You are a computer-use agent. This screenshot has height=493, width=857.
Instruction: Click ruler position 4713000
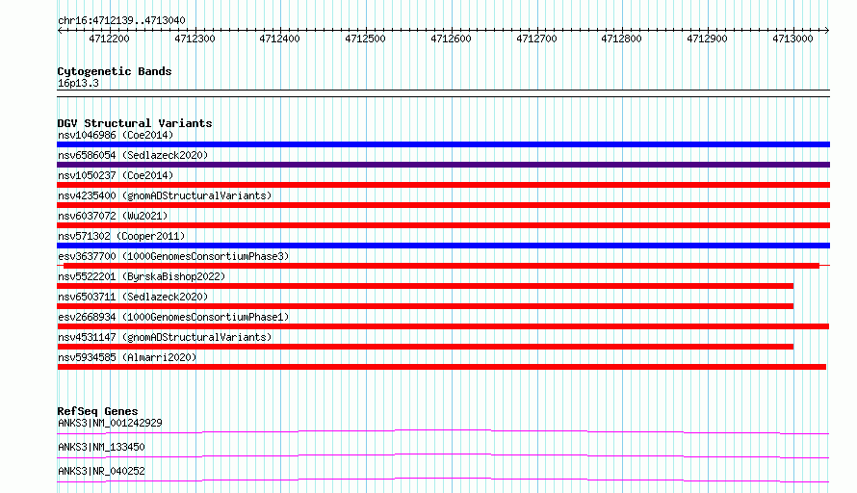pyautogui.click(x=793, y=39)
